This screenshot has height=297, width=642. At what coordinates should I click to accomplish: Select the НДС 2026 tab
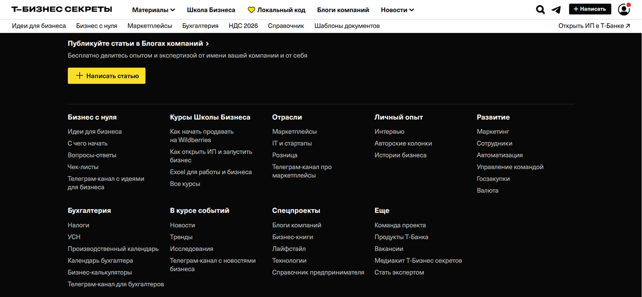pyautogui.click(x=244, y=26)
